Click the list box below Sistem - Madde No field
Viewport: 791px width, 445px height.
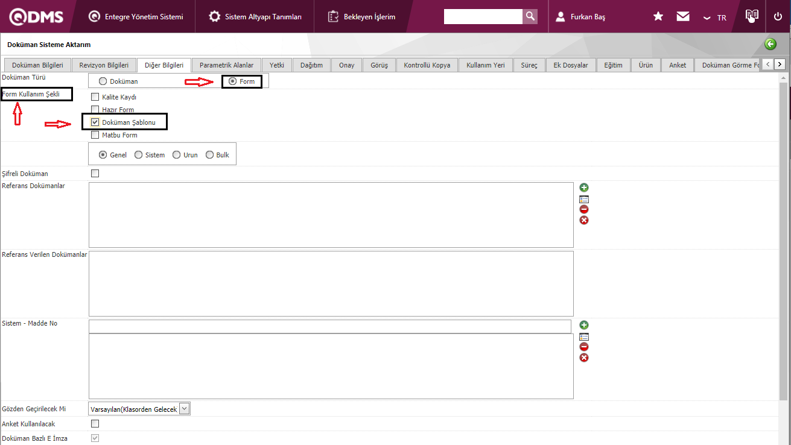pos(331,366)
